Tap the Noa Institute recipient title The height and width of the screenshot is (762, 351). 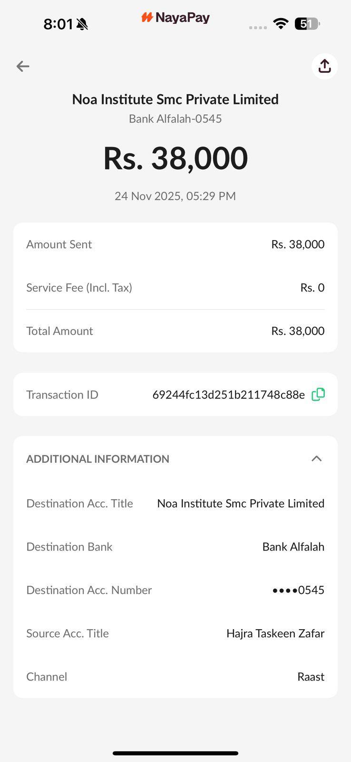coord(175,99)
